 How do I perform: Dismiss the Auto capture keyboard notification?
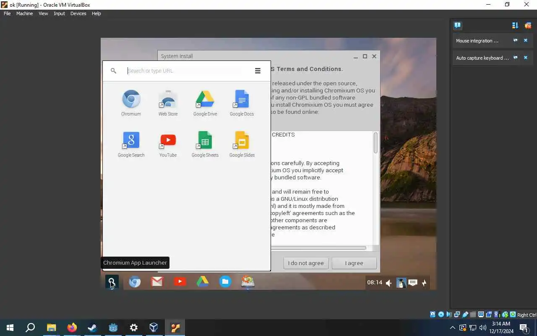[526, 58]
